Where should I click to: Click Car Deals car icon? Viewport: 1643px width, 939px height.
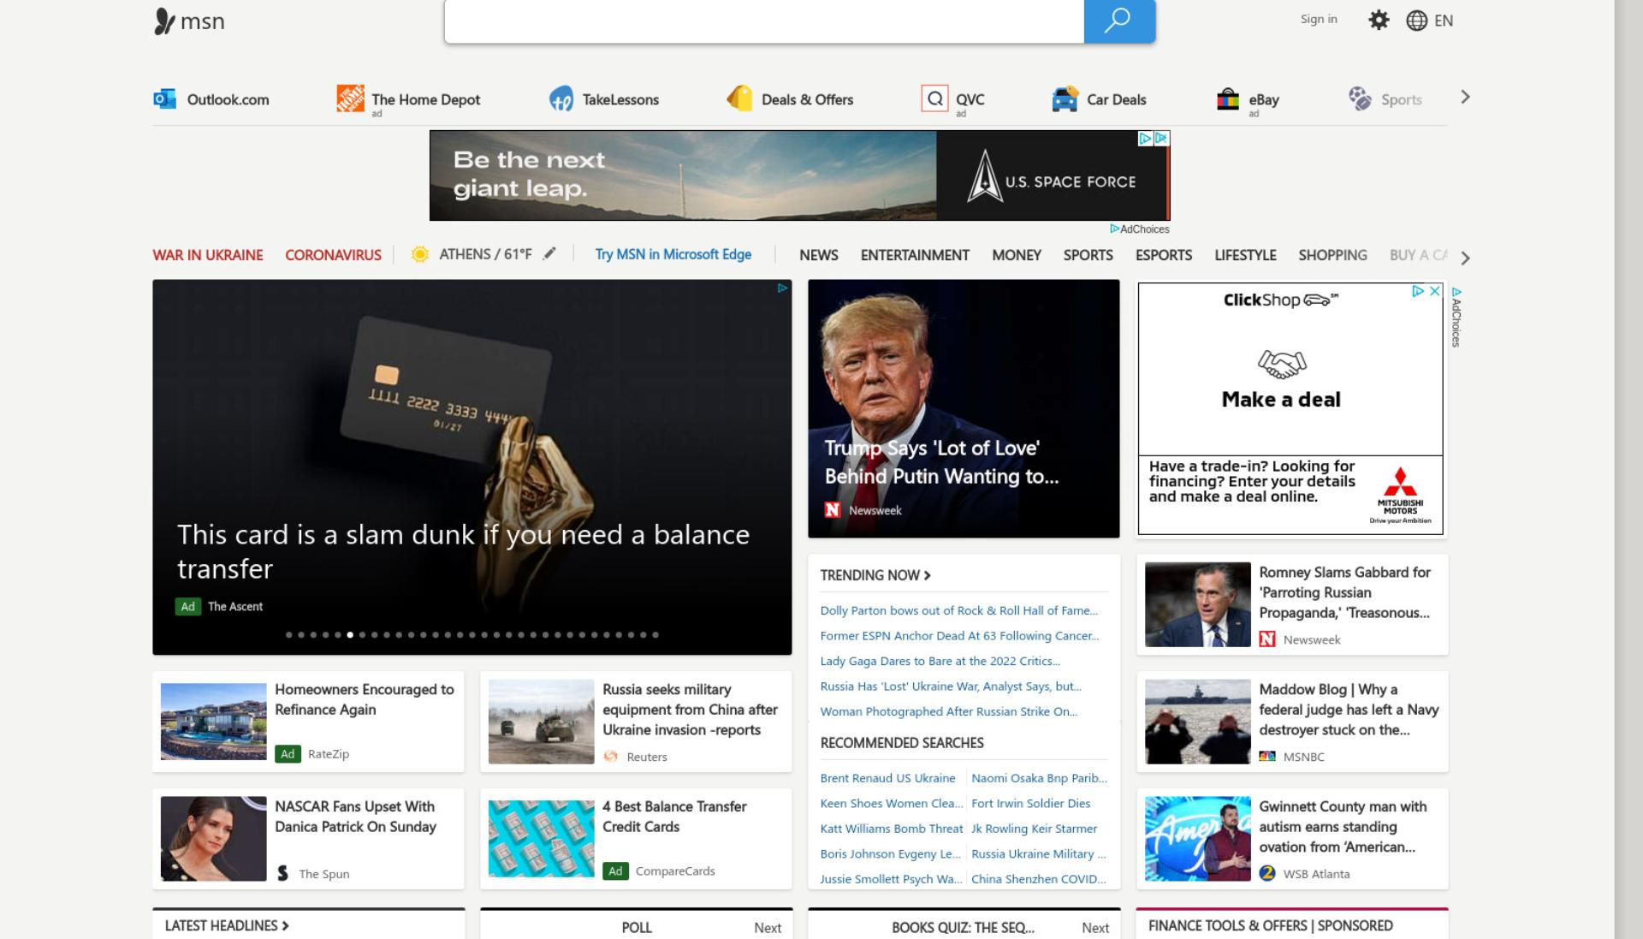(x=1065, y=99)
